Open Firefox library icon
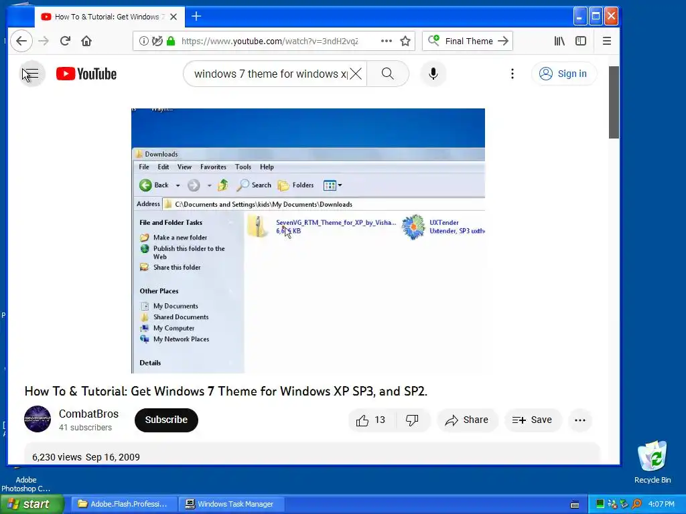Image resolution: width=686 pixels, height=514 pixels. (x=559, y=41)
